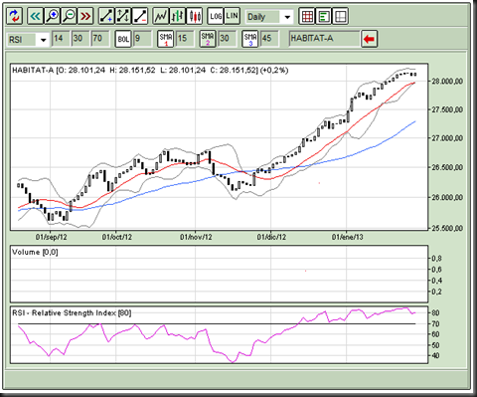
Task: Click the 26.000,00 price axis label
Action: [x=447, y=197]
